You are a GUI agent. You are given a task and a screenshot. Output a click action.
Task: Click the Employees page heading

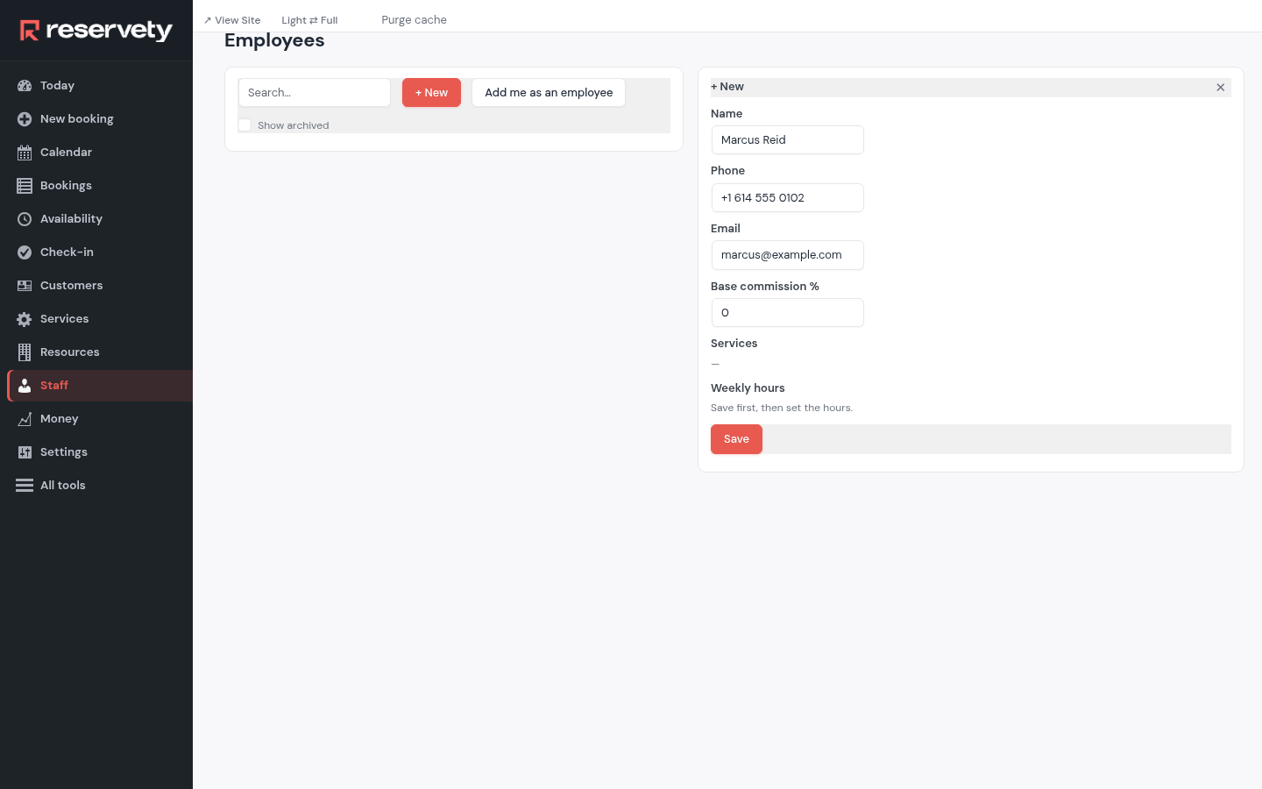click(274, 40)
